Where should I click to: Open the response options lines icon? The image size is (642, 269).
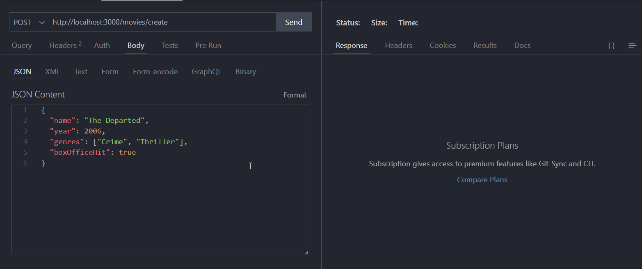click(632, 45)
